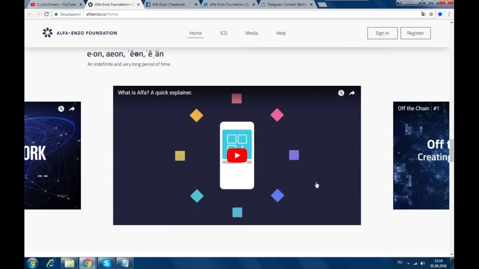Screen dimensions: 479x269
Task: Open the left network video thumbnail
Action: pyautogui.click(x=53, y=155)
